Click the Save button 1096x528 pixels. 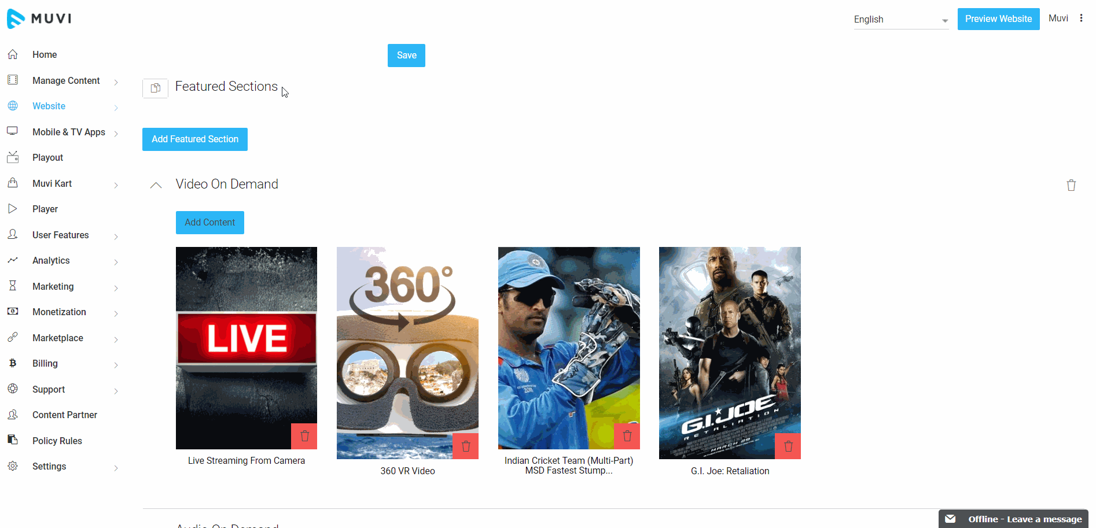pyautogui.click(x=406, y=56)
